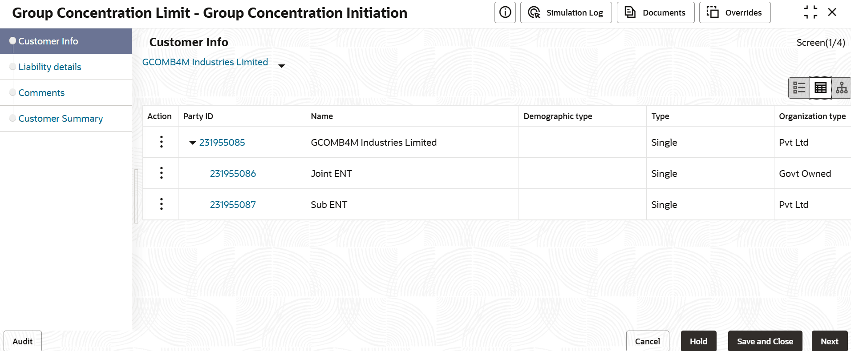
Task: Go to Comments step
Action: point(41,93)
